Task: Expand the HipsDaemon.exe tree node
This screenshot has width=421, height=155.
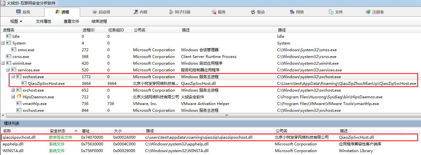Action: tap(13, 97)
